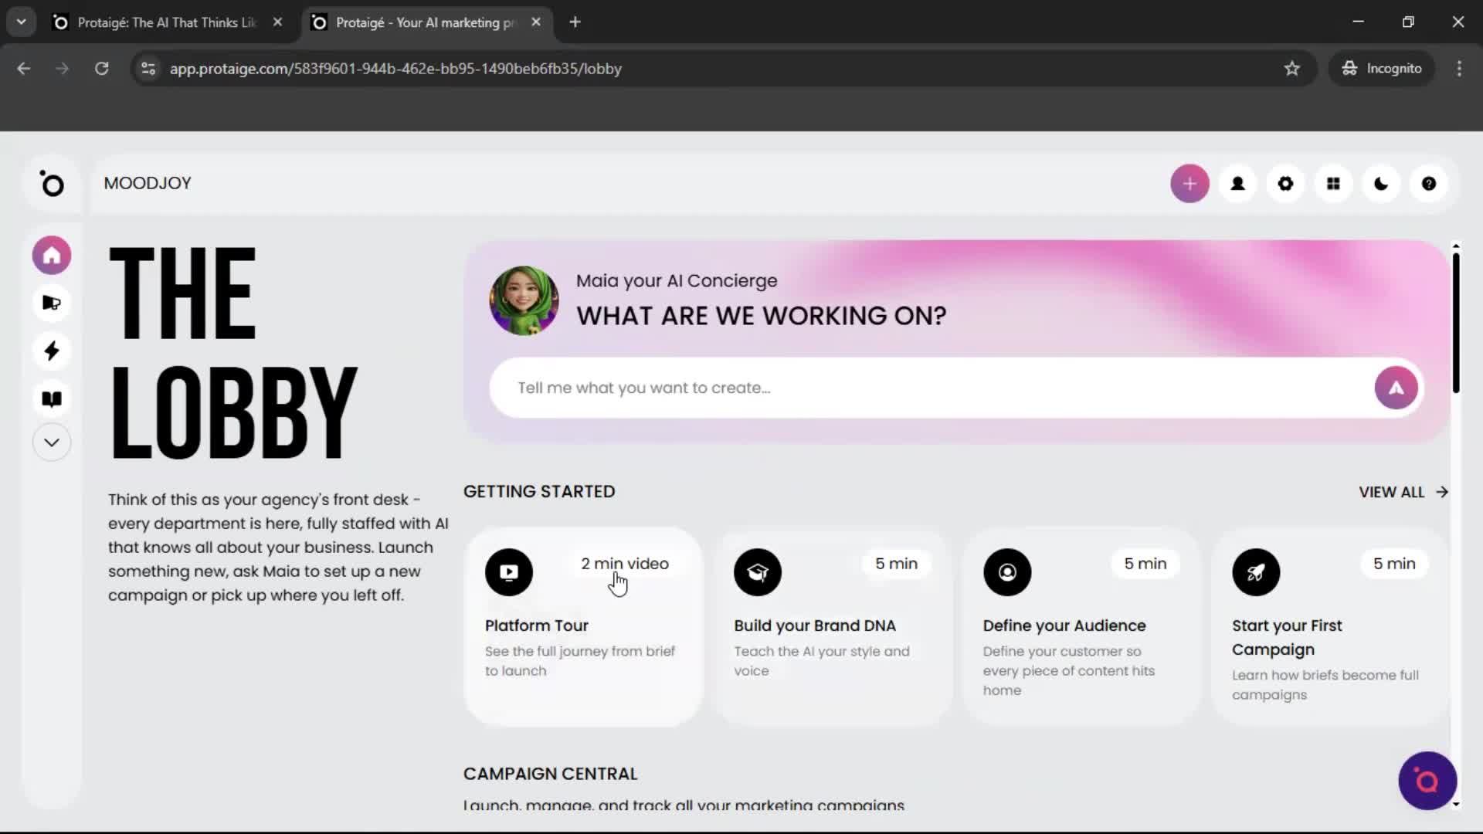Click the Incognito indicator in browser toolbar
The image size is (1483, 834).
click(x=1382, y=68)
